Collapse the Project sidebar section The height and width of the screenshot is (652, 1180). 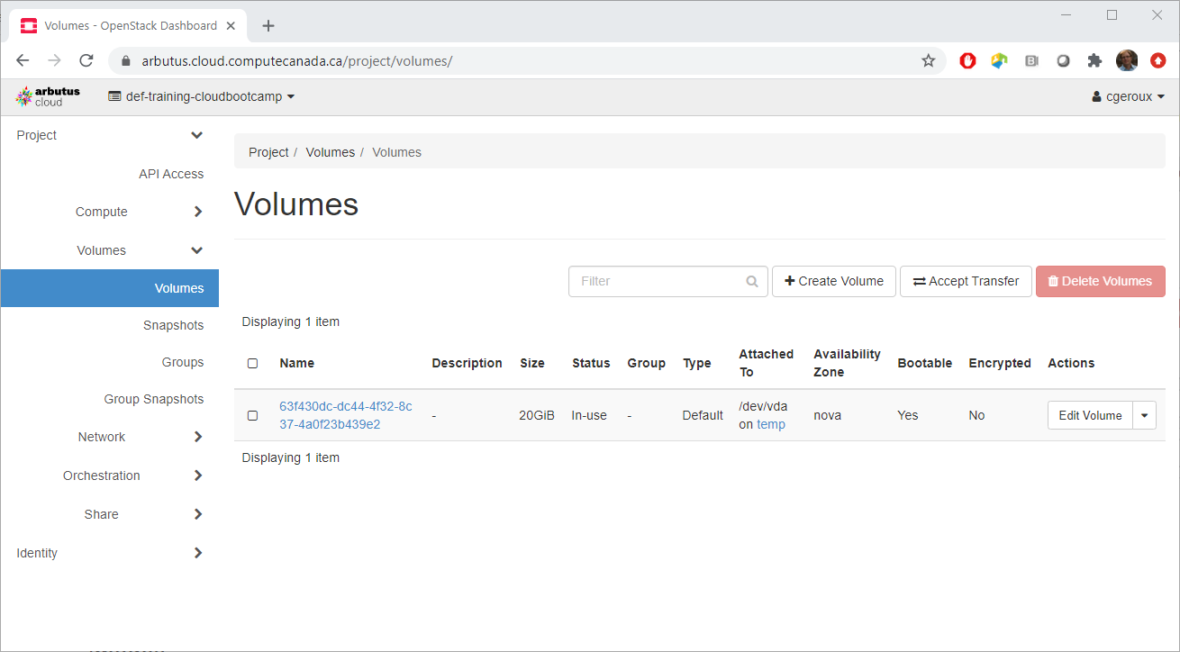click(x=109, y=135)
